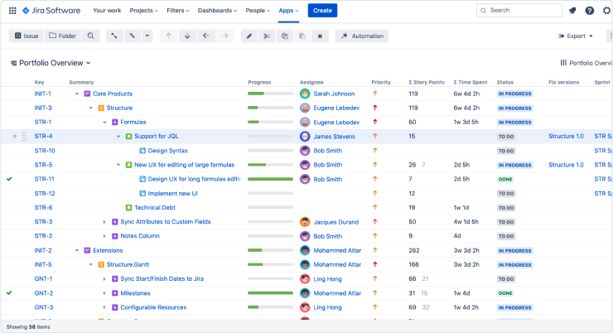Click the blue Create button

(322, 11)
